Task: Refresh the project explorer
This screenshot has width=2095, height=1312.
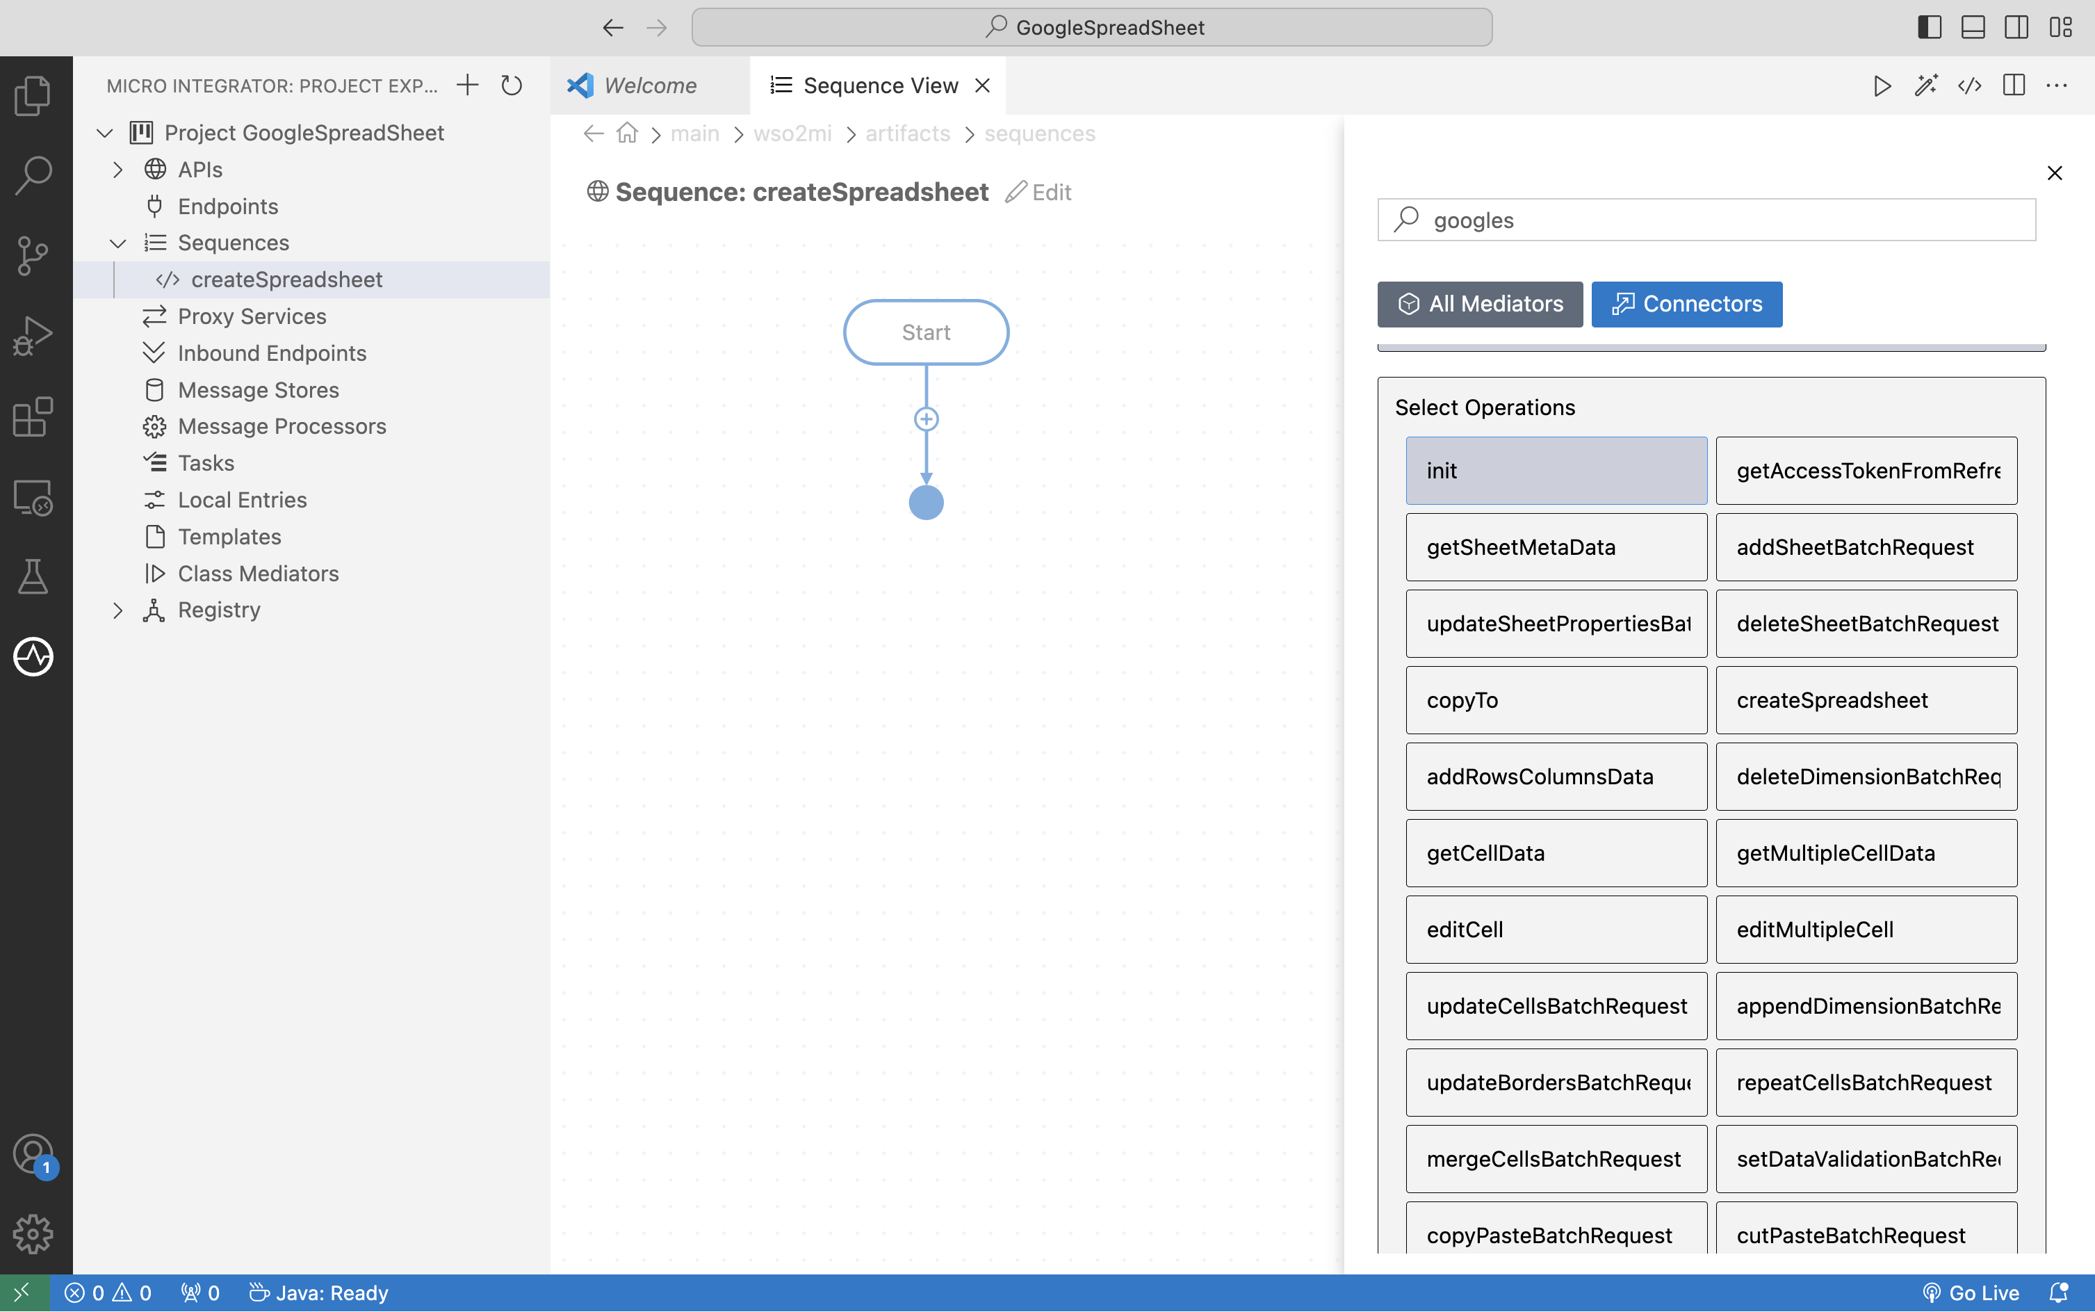Action: click(512, 85)
